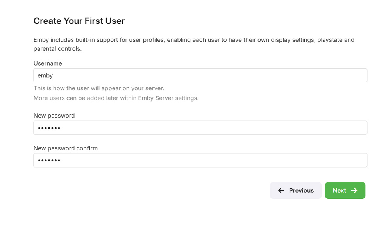Click the New password label
The width and height of the screenshot is (379, 236).
tap(54, 116)
